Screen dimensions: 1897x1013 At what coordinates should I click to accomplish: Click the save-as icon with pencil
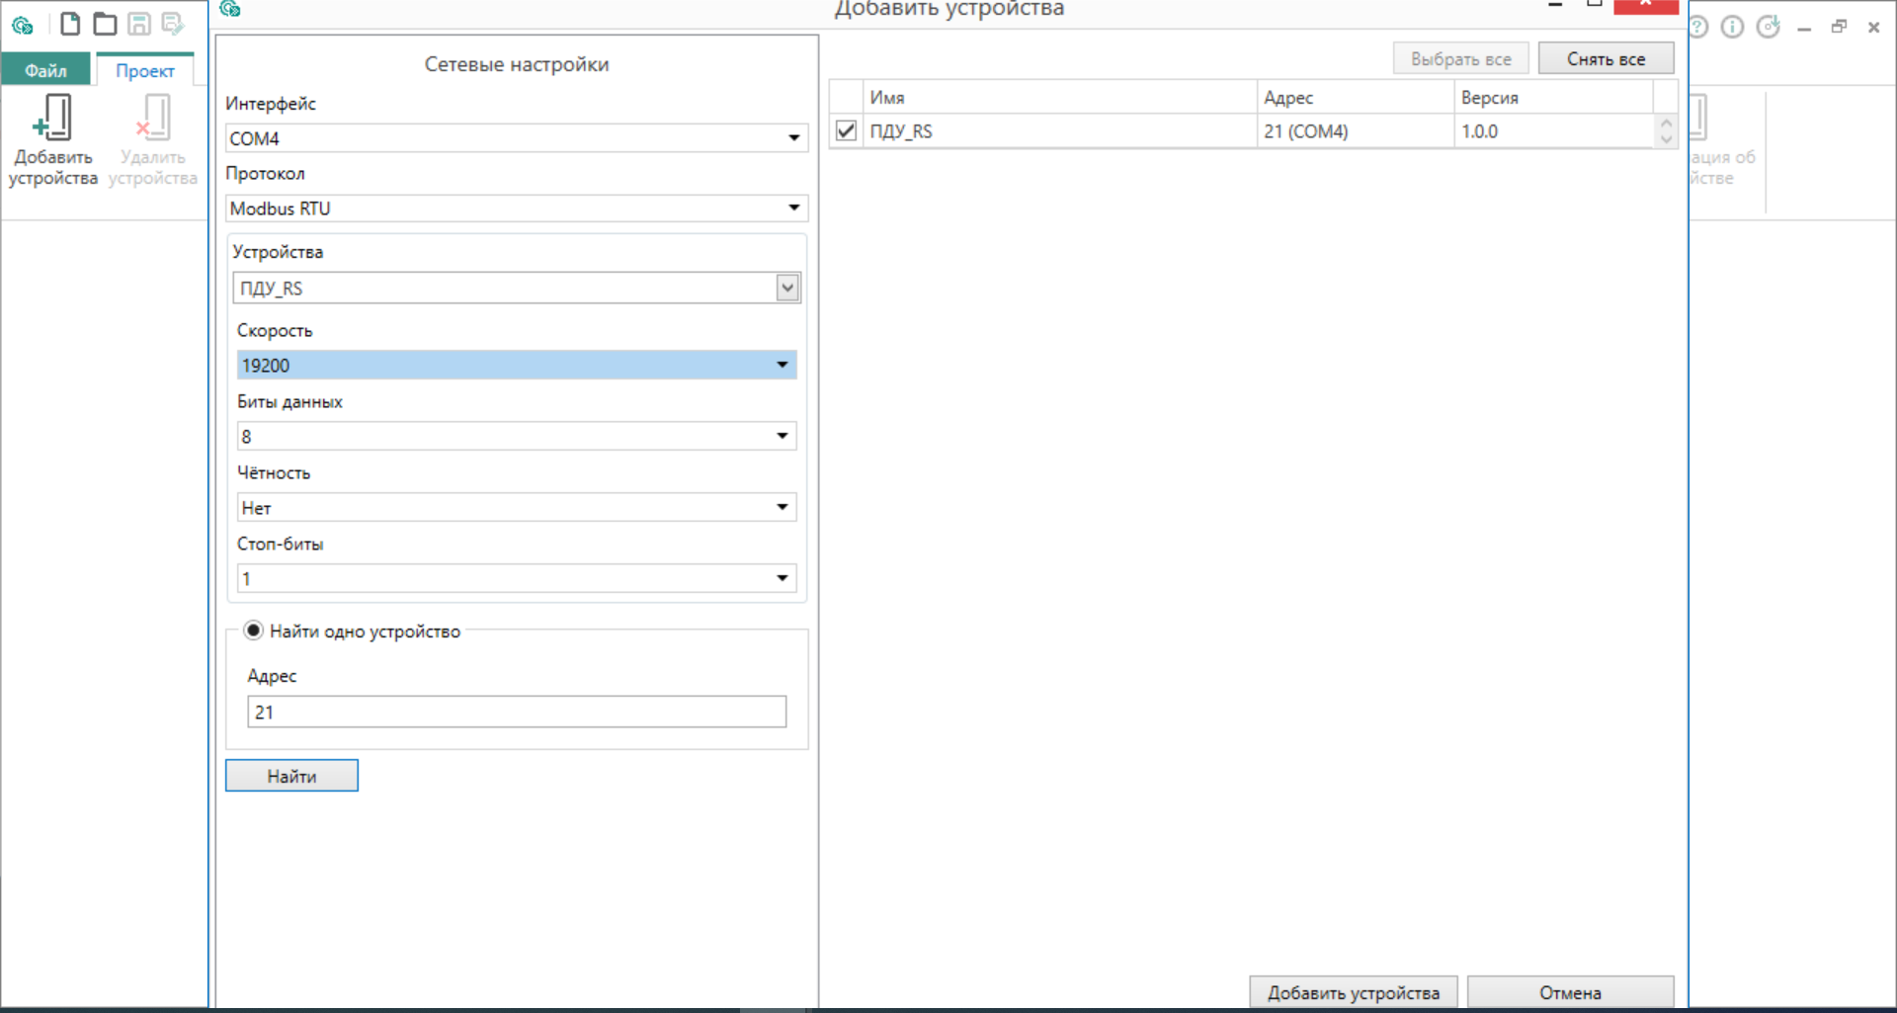click(x=173, y=24)
